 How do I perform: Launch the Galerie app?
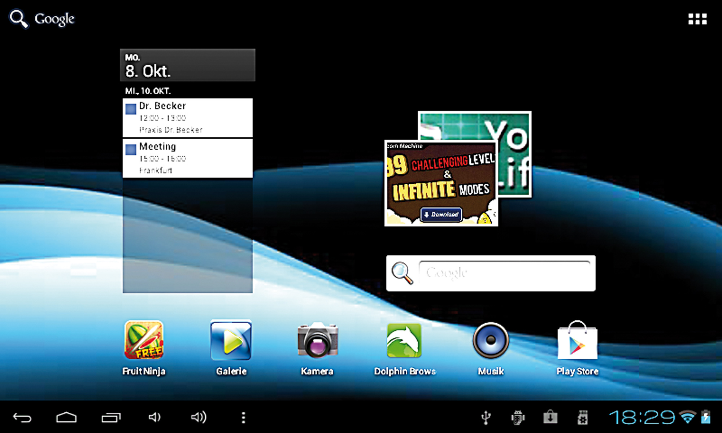(231, 340)
